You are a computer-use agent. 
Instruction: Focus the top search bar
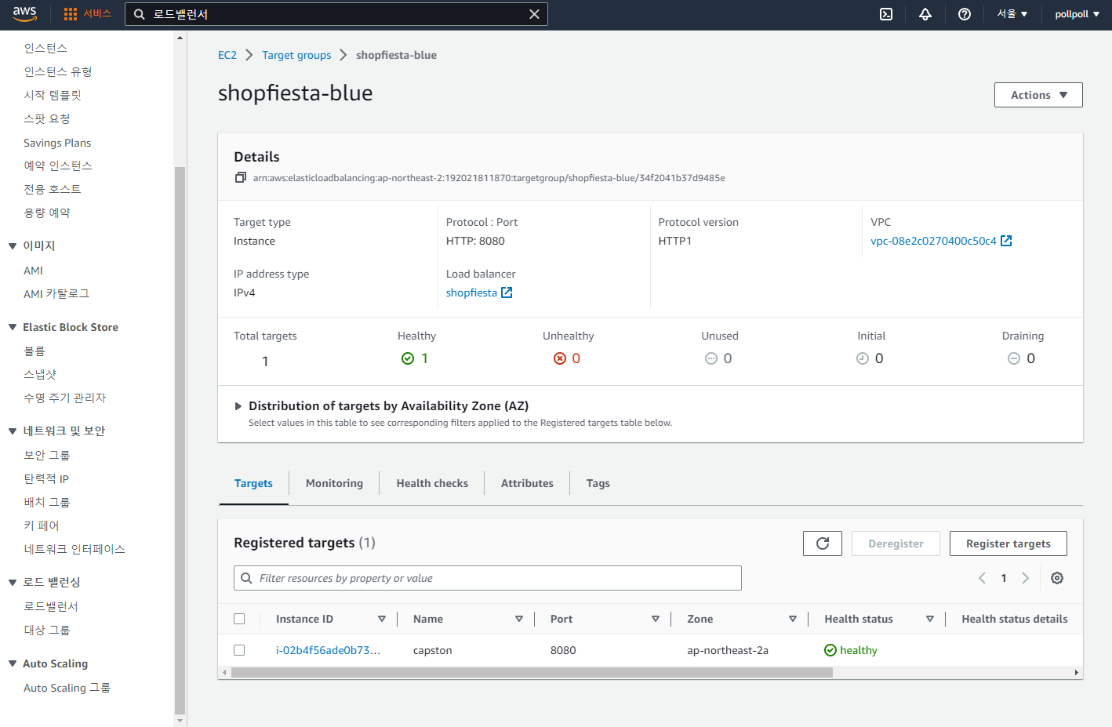336,14
